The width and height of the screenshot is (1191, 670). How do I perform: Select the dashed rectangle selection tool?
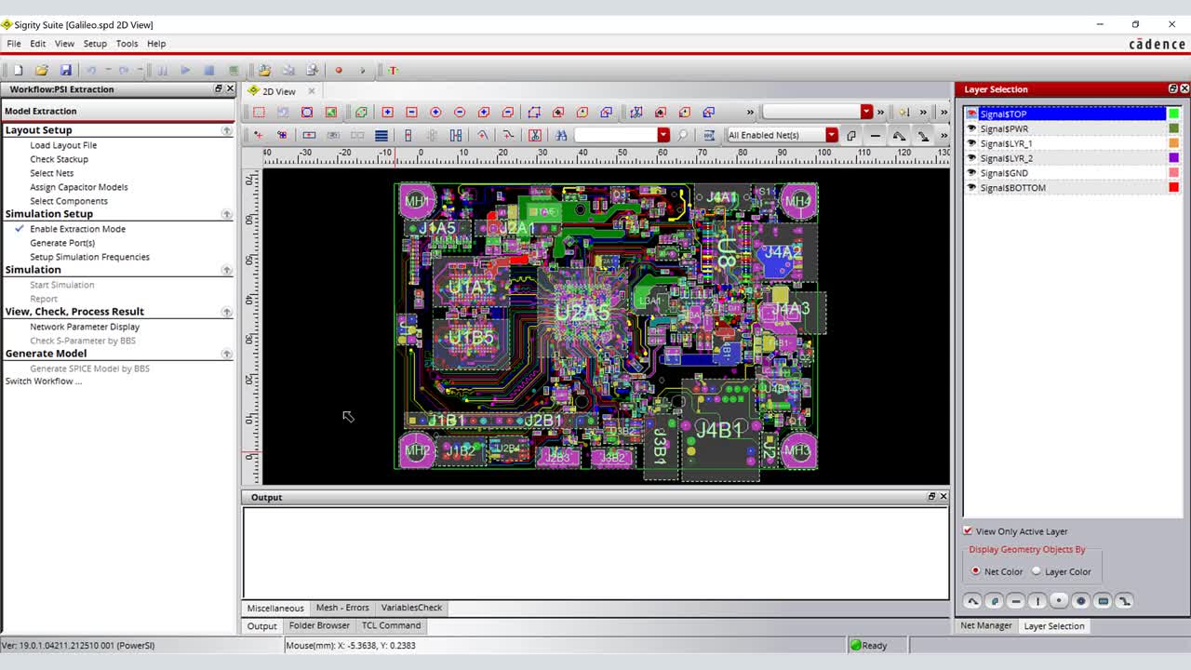coord(259,112)
